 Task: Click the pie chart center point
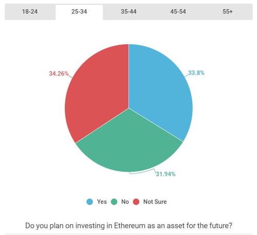(129, 108)
